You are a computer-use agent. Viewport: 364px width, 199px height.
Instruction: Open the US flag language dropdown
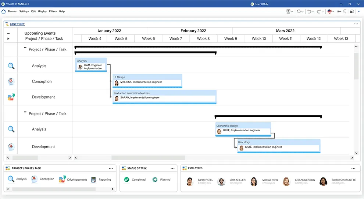pos(331,11)
